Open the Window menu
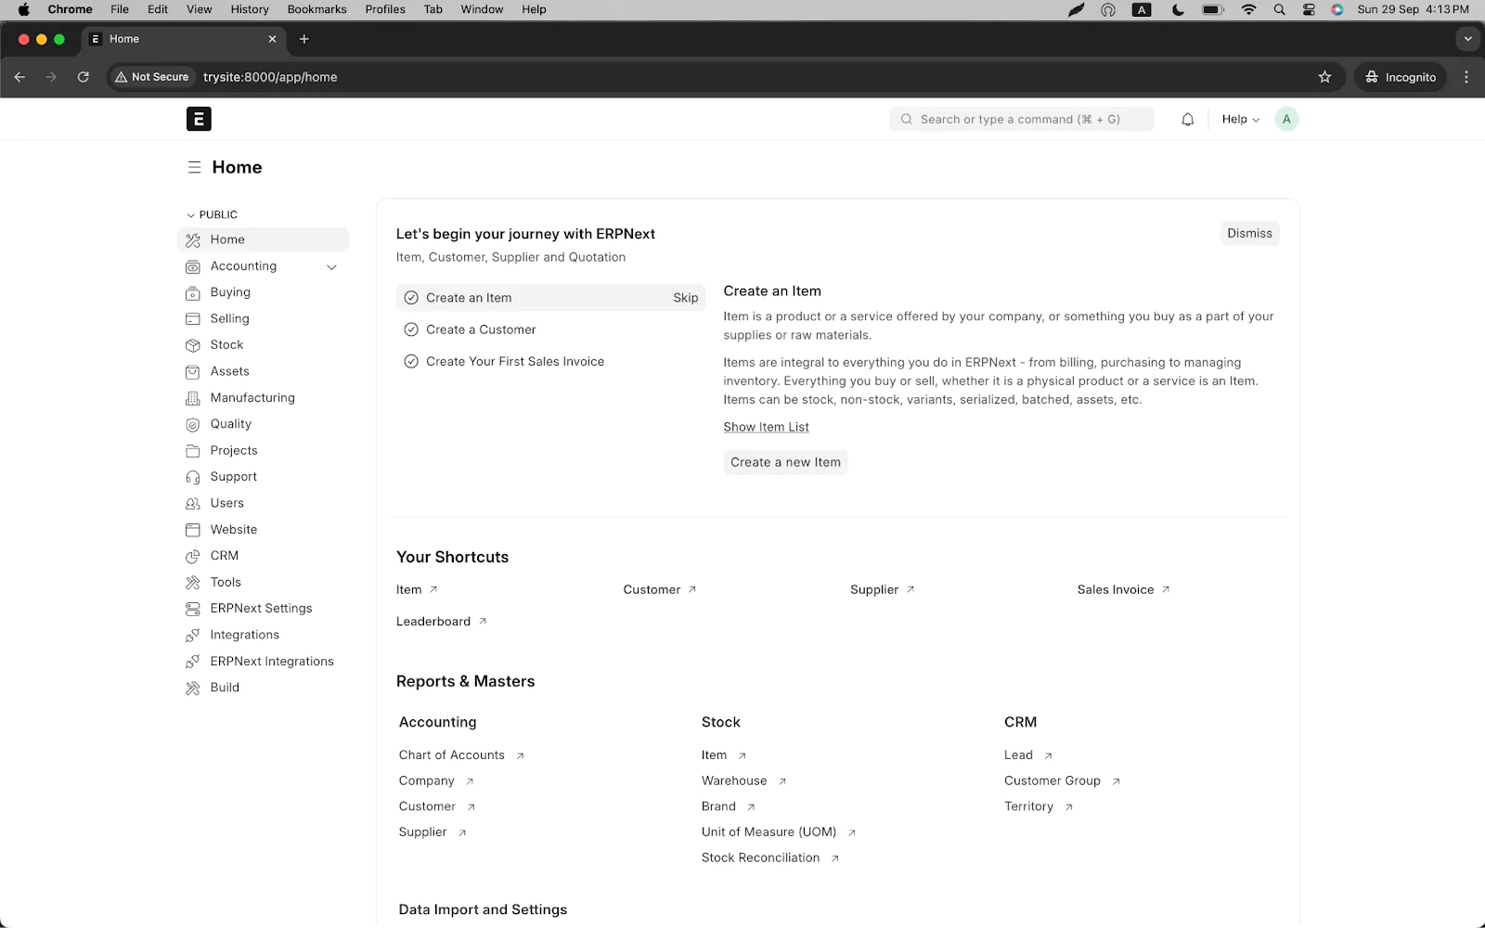 pyautogui.click(x=482, y=9)
